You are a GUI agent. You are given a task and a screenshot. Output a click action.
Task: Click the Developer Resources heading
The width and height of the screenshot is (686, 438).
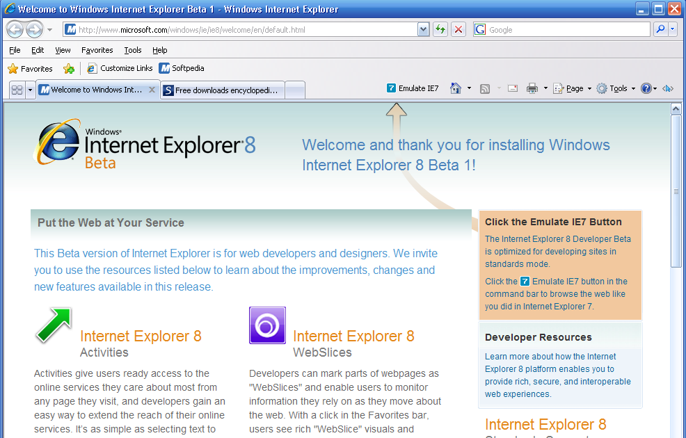[x=538, y=337]
